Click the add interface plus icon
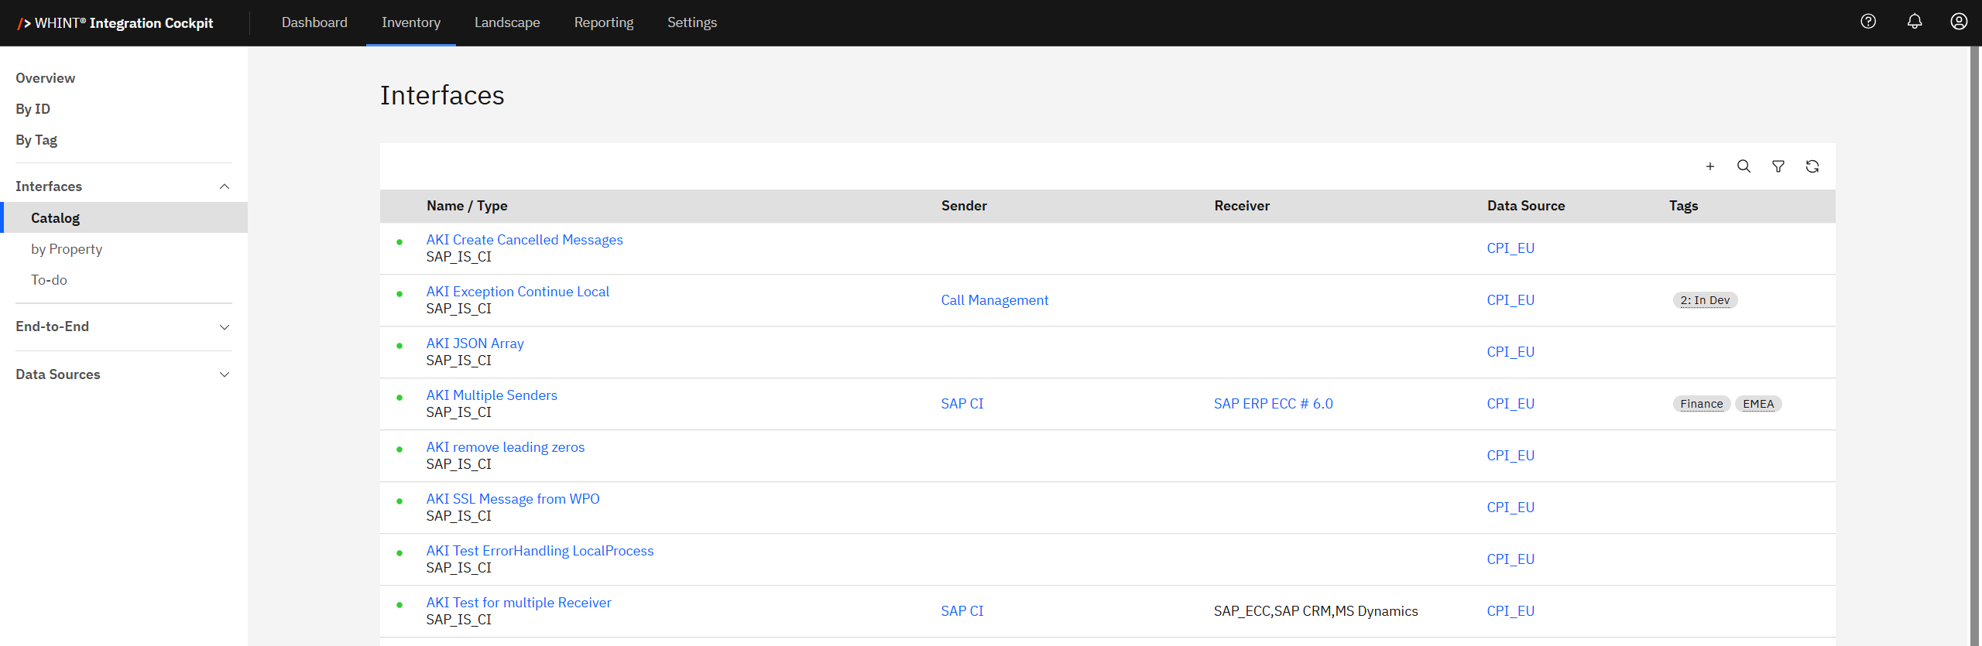This screenshot has width=1982, height=646. [x=1709, y=166]
